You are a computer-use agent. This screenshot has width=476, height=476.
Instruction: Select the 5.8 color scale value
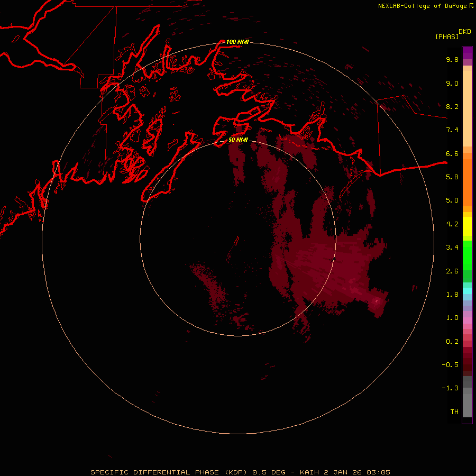(x=452, y=177)
